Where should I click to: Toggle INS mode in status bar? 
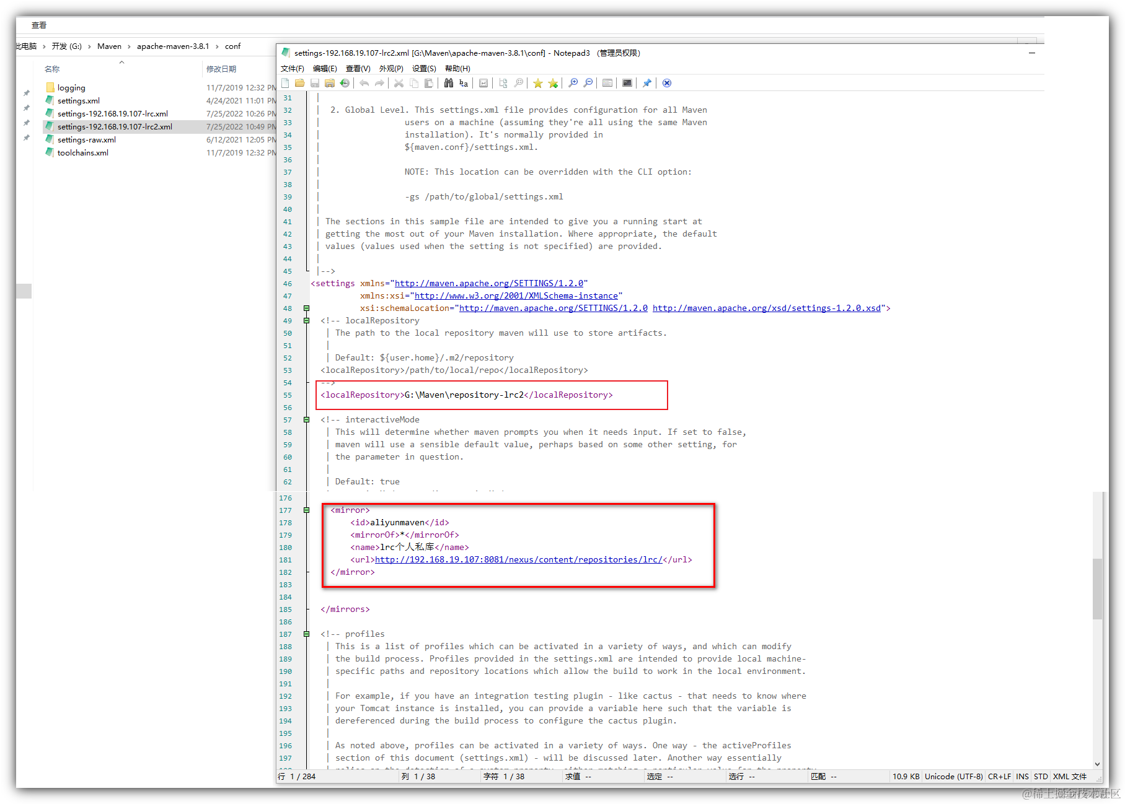1022,776
